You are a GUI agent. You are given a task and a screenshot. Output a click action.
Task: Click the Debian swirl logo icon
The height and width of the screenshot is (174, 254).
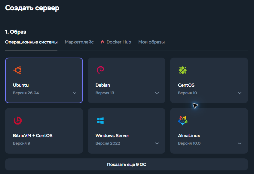pyautogui.click(x=100, y=70)
